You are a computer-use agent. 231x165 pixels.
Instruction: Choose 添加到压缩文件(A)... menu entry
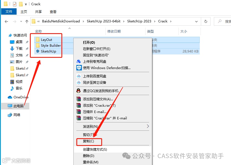pyautogui.click(x=113, y=99)
